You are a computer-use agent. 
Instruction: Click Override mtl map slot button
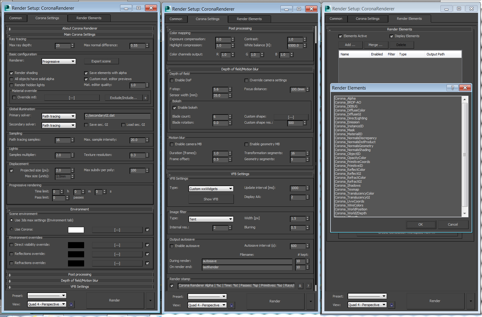point(72,98)
